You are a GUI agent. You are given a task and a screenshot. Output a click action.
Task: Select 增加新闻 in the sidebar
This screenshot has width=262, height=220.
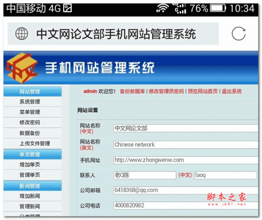pyautogui.click(x=30, y=196)
